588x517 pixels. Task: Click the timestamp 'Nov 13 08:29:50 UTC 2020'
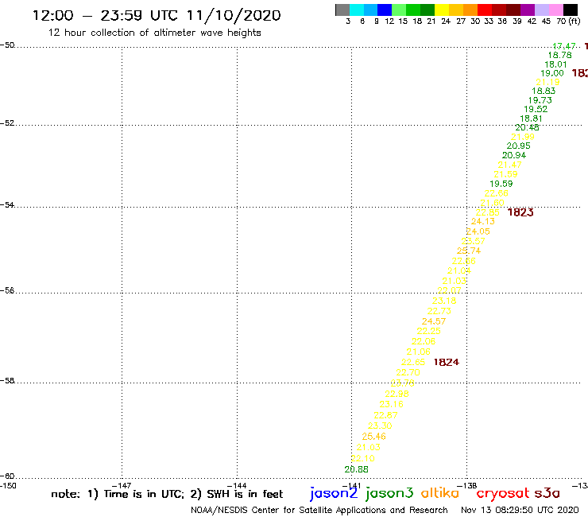coord(520,511)
